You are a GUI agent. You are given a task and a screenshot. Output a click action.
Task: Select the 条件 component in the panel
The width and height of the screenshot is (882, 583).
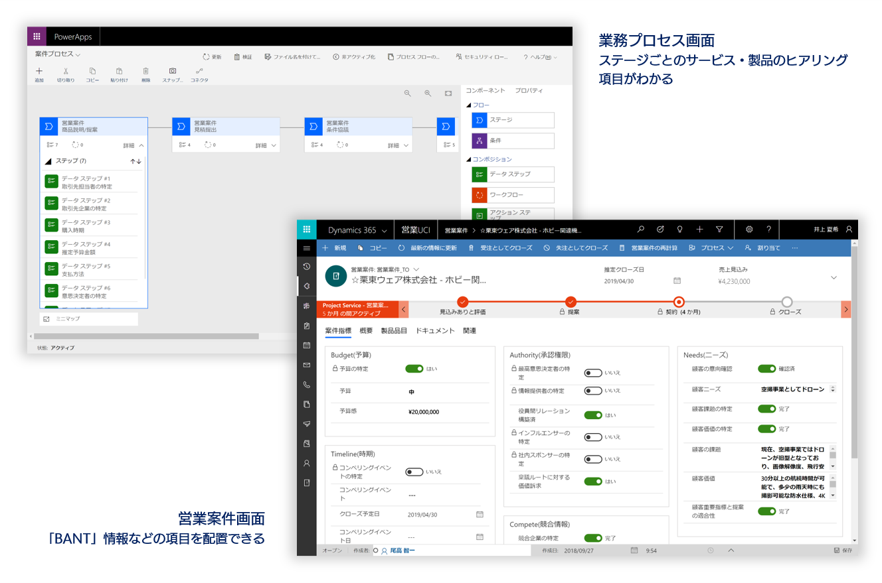point(513,141)
